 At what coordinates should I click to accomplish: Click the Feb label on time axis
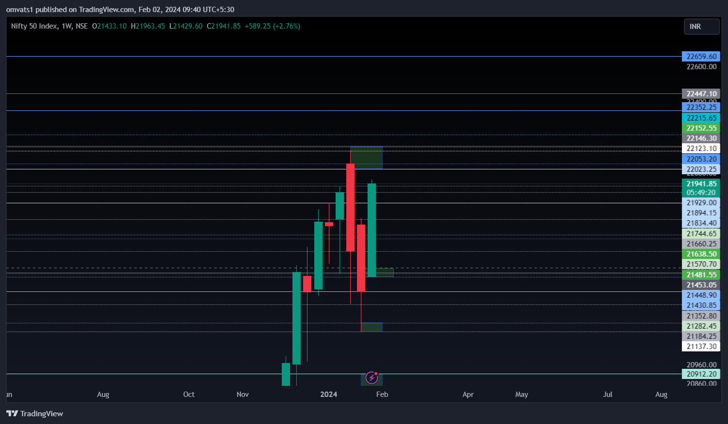pos(382,394)
